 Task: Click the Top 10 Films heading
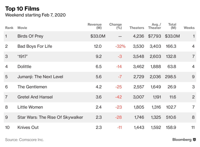[22, 9]
